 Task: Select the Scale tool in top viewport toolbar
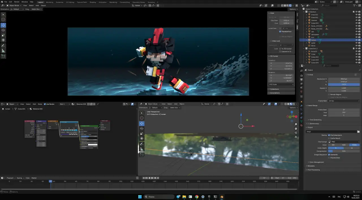pos(3,35)
